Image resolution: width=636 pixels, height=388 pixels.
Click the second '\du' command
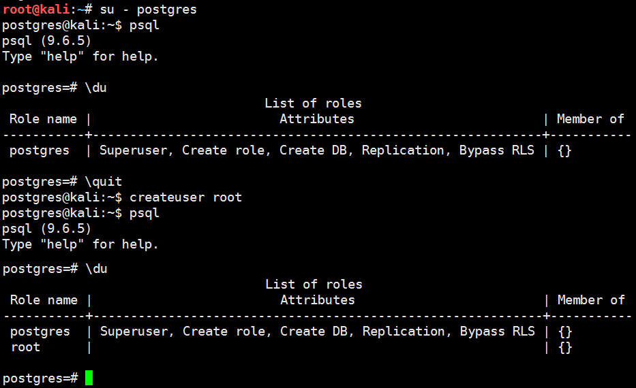[x=97, y=269]
